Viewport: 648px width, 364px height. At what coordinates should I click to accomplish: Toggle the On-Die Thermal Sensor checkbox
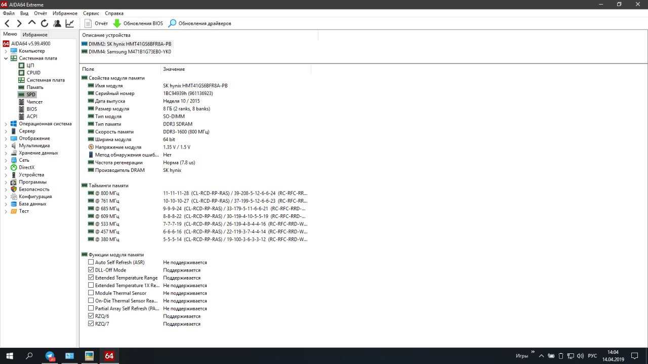click(91, 301)
